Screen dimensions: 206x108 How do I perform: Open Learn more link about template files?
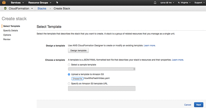[178, 60]
